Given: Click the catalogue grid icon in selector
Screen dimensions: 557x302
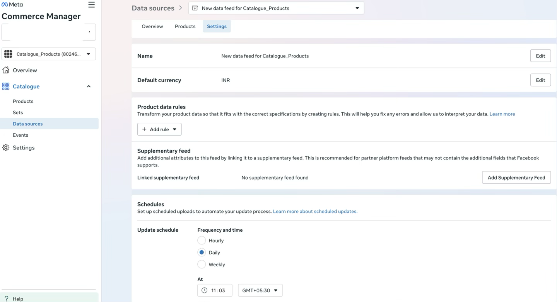Looking at the screenshot, I should coord(8,54).
